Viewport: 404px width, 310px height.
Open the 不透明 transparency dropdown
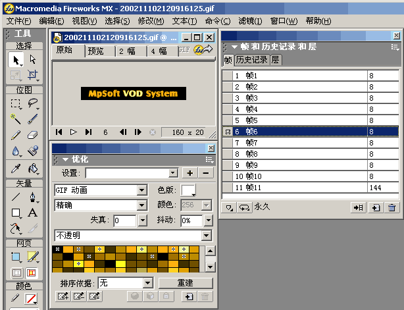point(207,236)
